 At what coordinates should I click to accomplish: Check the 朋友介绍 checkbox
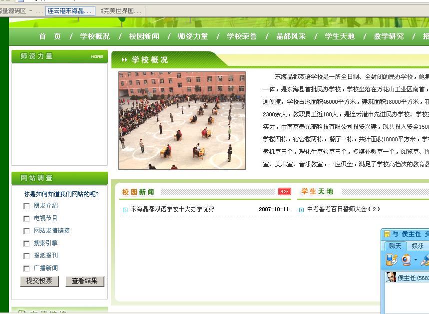point(26,206)
